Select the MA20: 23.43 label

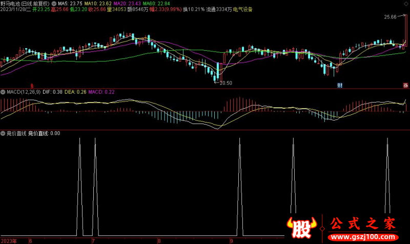pos(127,4)
